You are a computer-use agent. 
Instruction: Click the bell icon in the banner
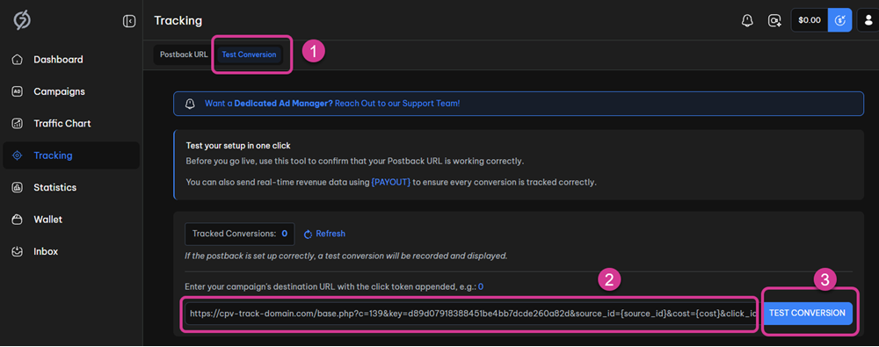[190, 104]
